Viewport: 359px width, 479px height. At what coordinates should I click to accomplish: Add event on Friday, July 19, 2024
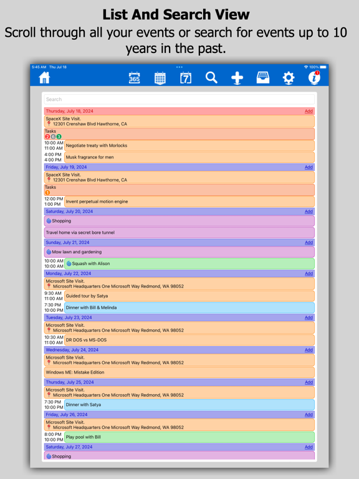click(x=309, y=167)
